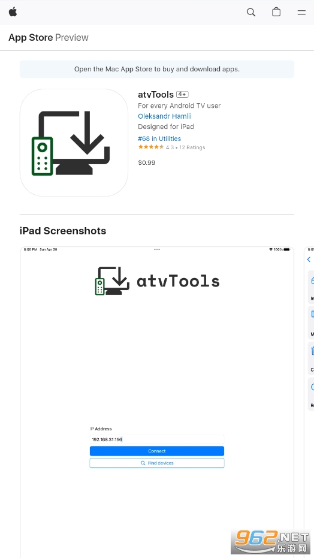Open the #68 in Utilities ranking link
Screen dimensions: 314x558
coord(159,138)
